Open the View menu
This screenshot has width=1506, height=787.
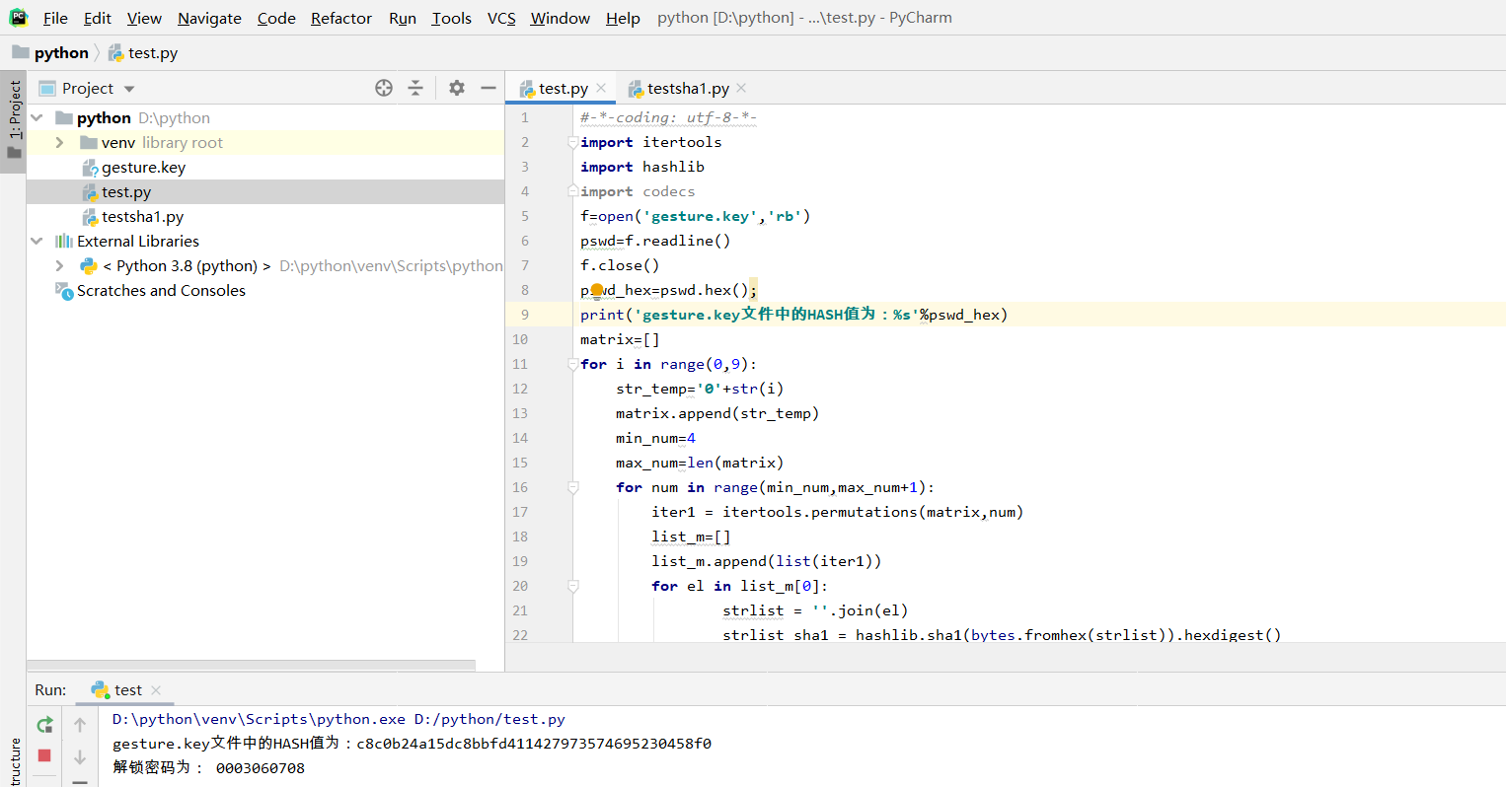[144, 18]
